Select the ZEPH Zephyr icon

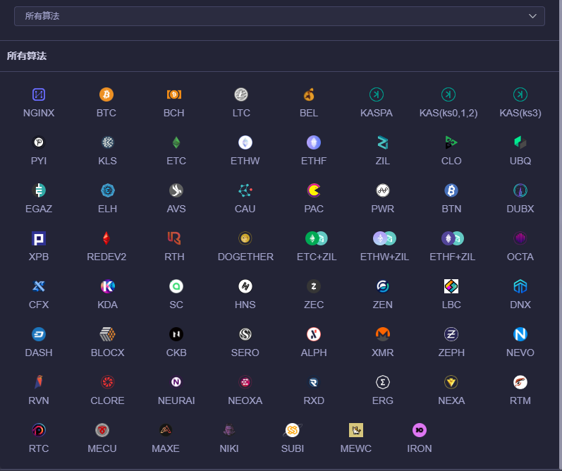tap(451, 334)
